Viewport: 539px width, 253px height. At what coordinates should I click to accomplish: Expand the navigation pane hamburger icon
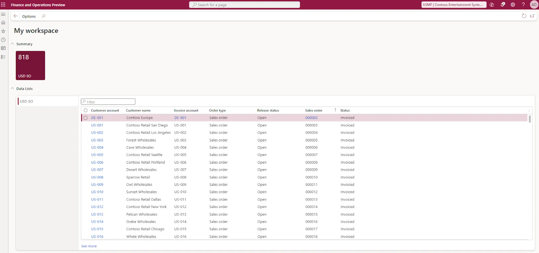coord(3,14)
